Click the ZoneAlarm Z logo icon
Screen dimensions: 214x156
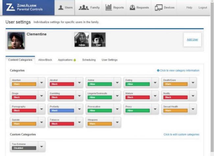[11, 7]
